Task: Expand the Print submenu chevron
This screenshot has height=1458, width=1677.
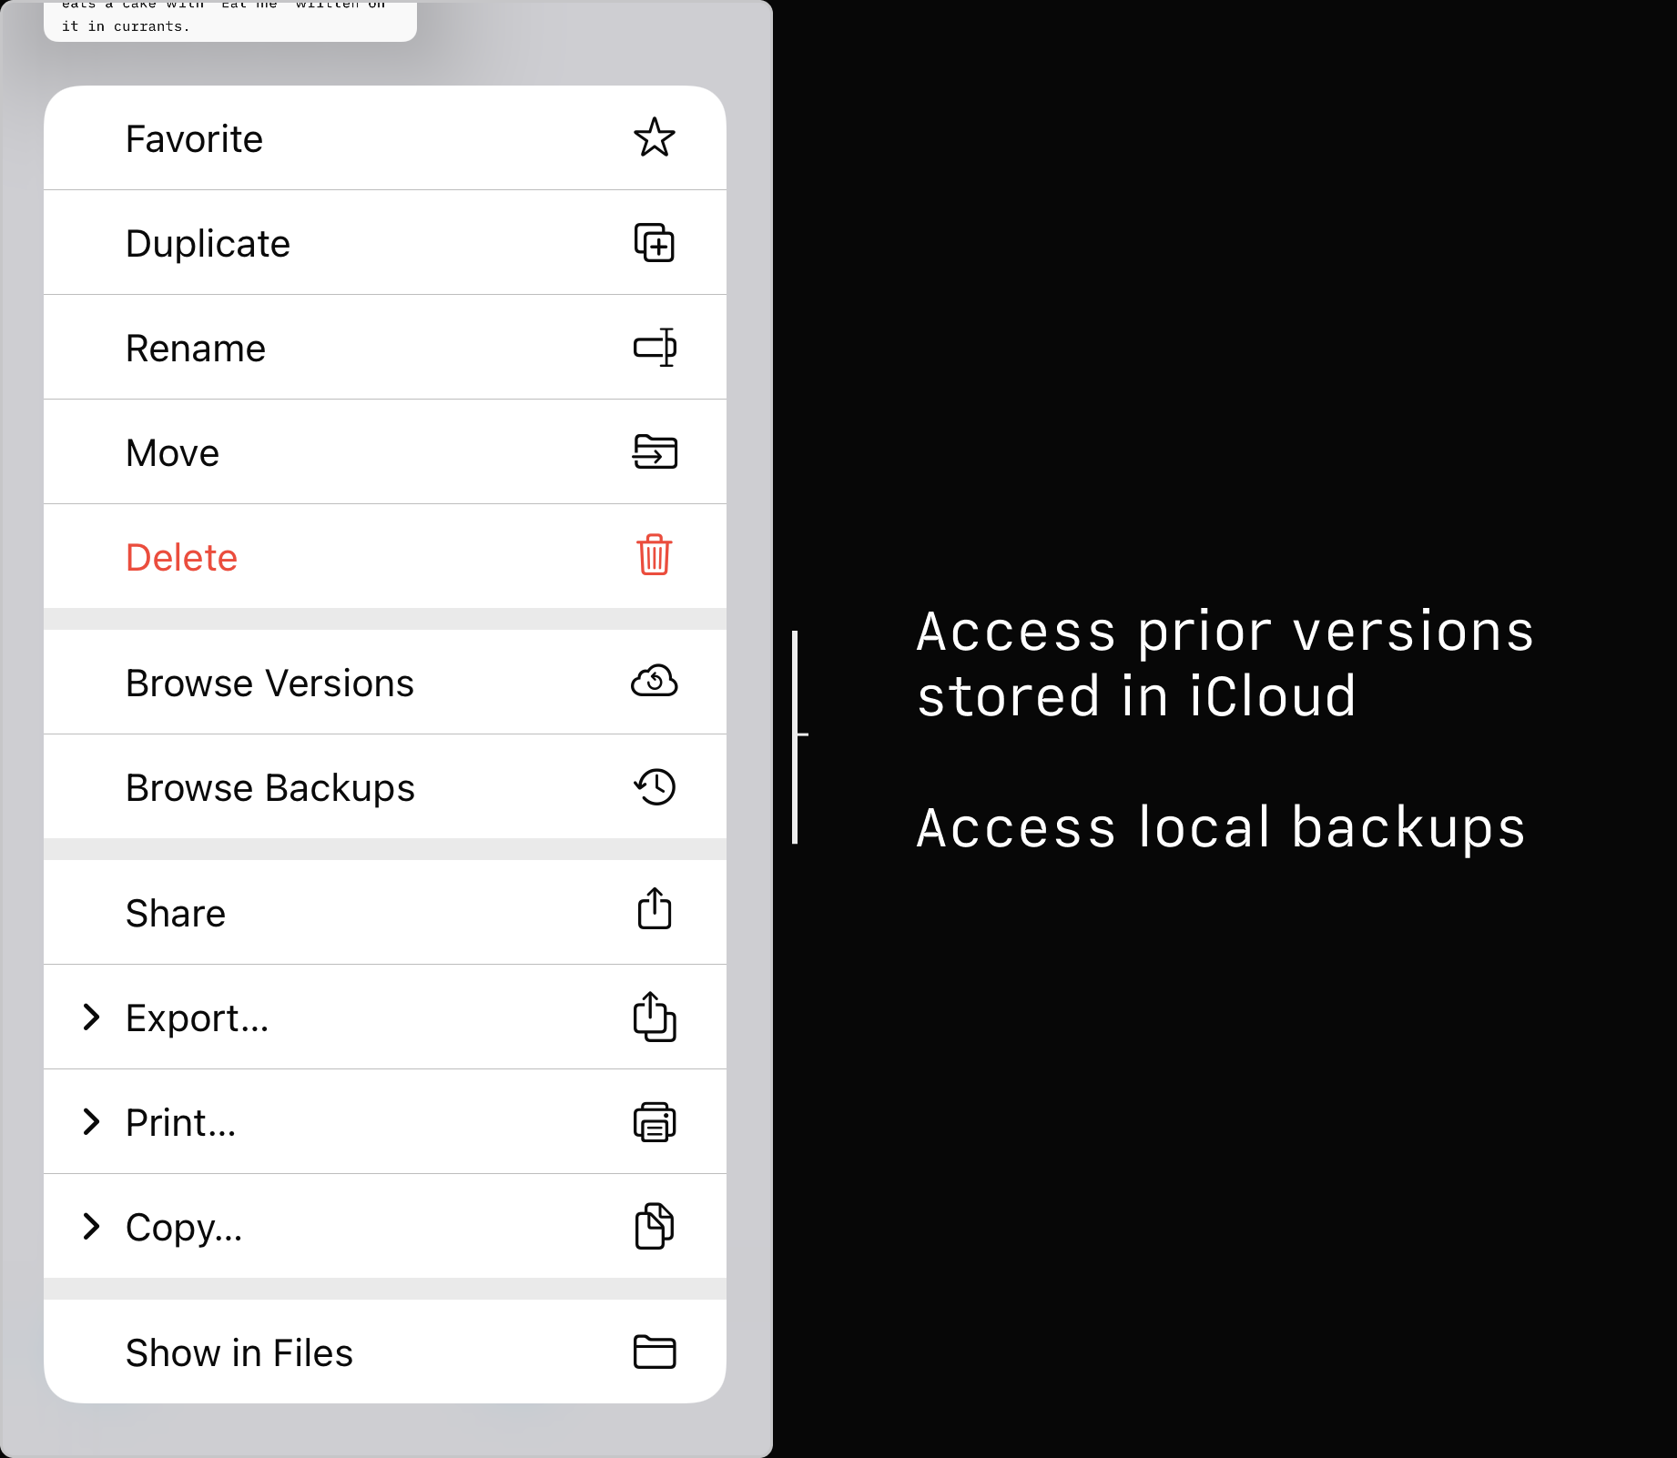Action: [91, 1121]
